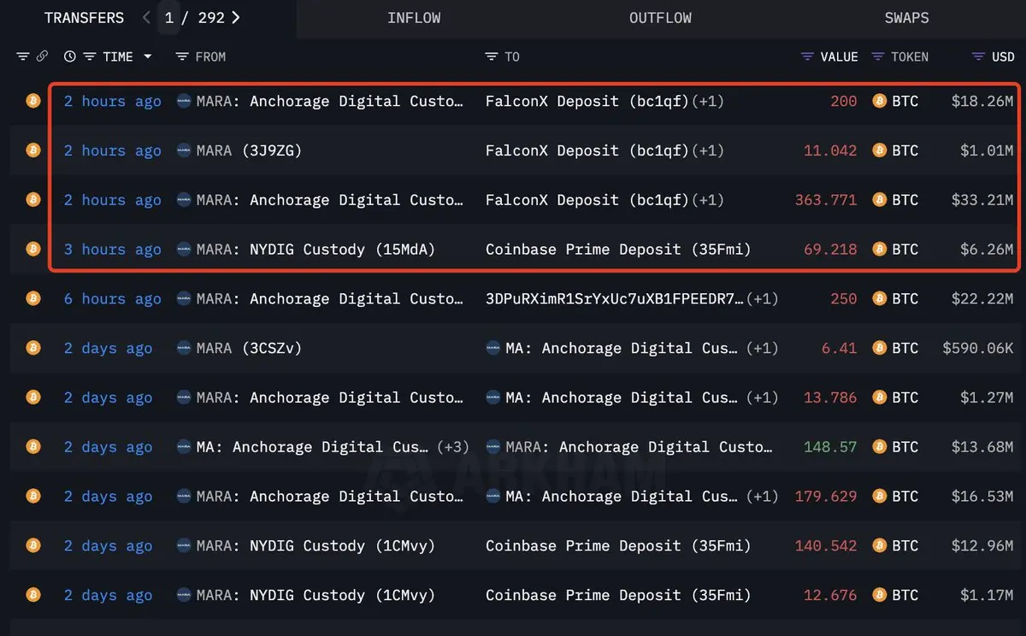Open the TIME sort dropdown arrow
Image resolution: width=1026 pixels, height=636 pixels.
pyautogui.click(x=147, y=56)
